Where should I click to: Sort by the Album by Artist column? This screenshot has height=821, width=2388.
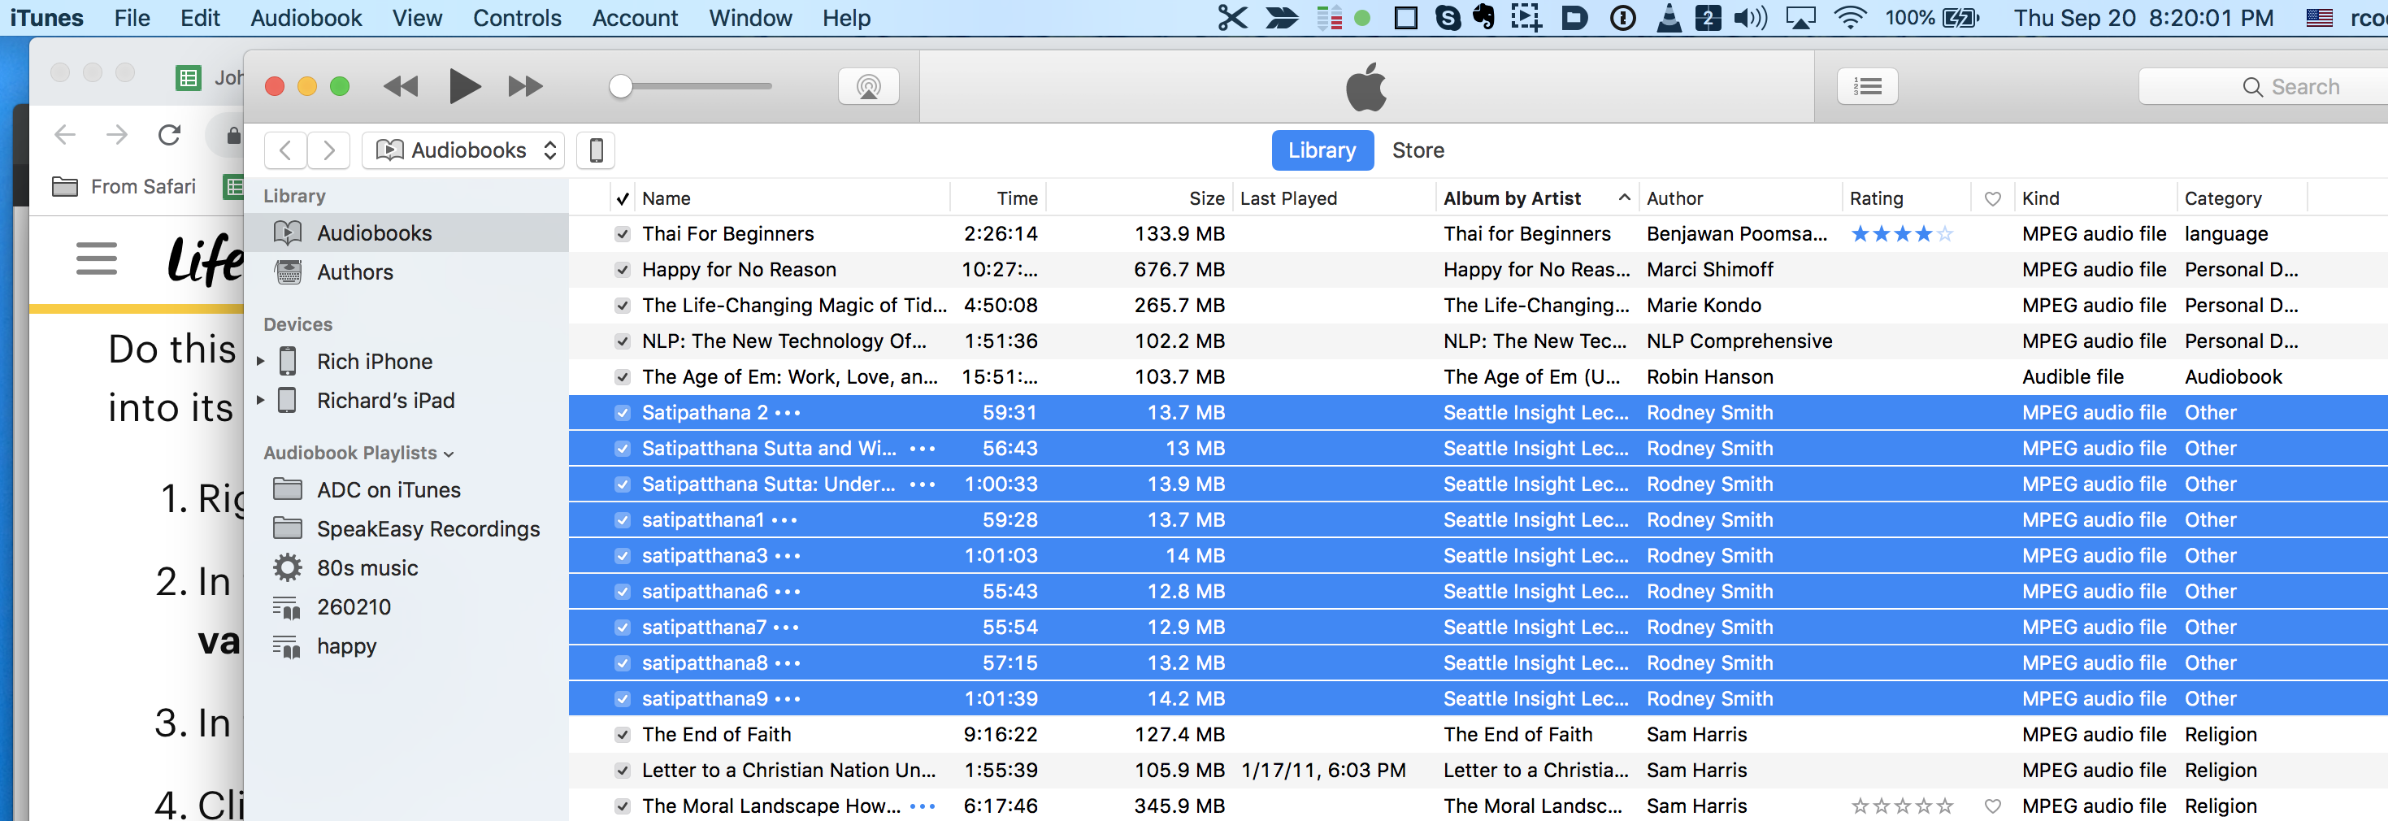tap(1536, 198)
